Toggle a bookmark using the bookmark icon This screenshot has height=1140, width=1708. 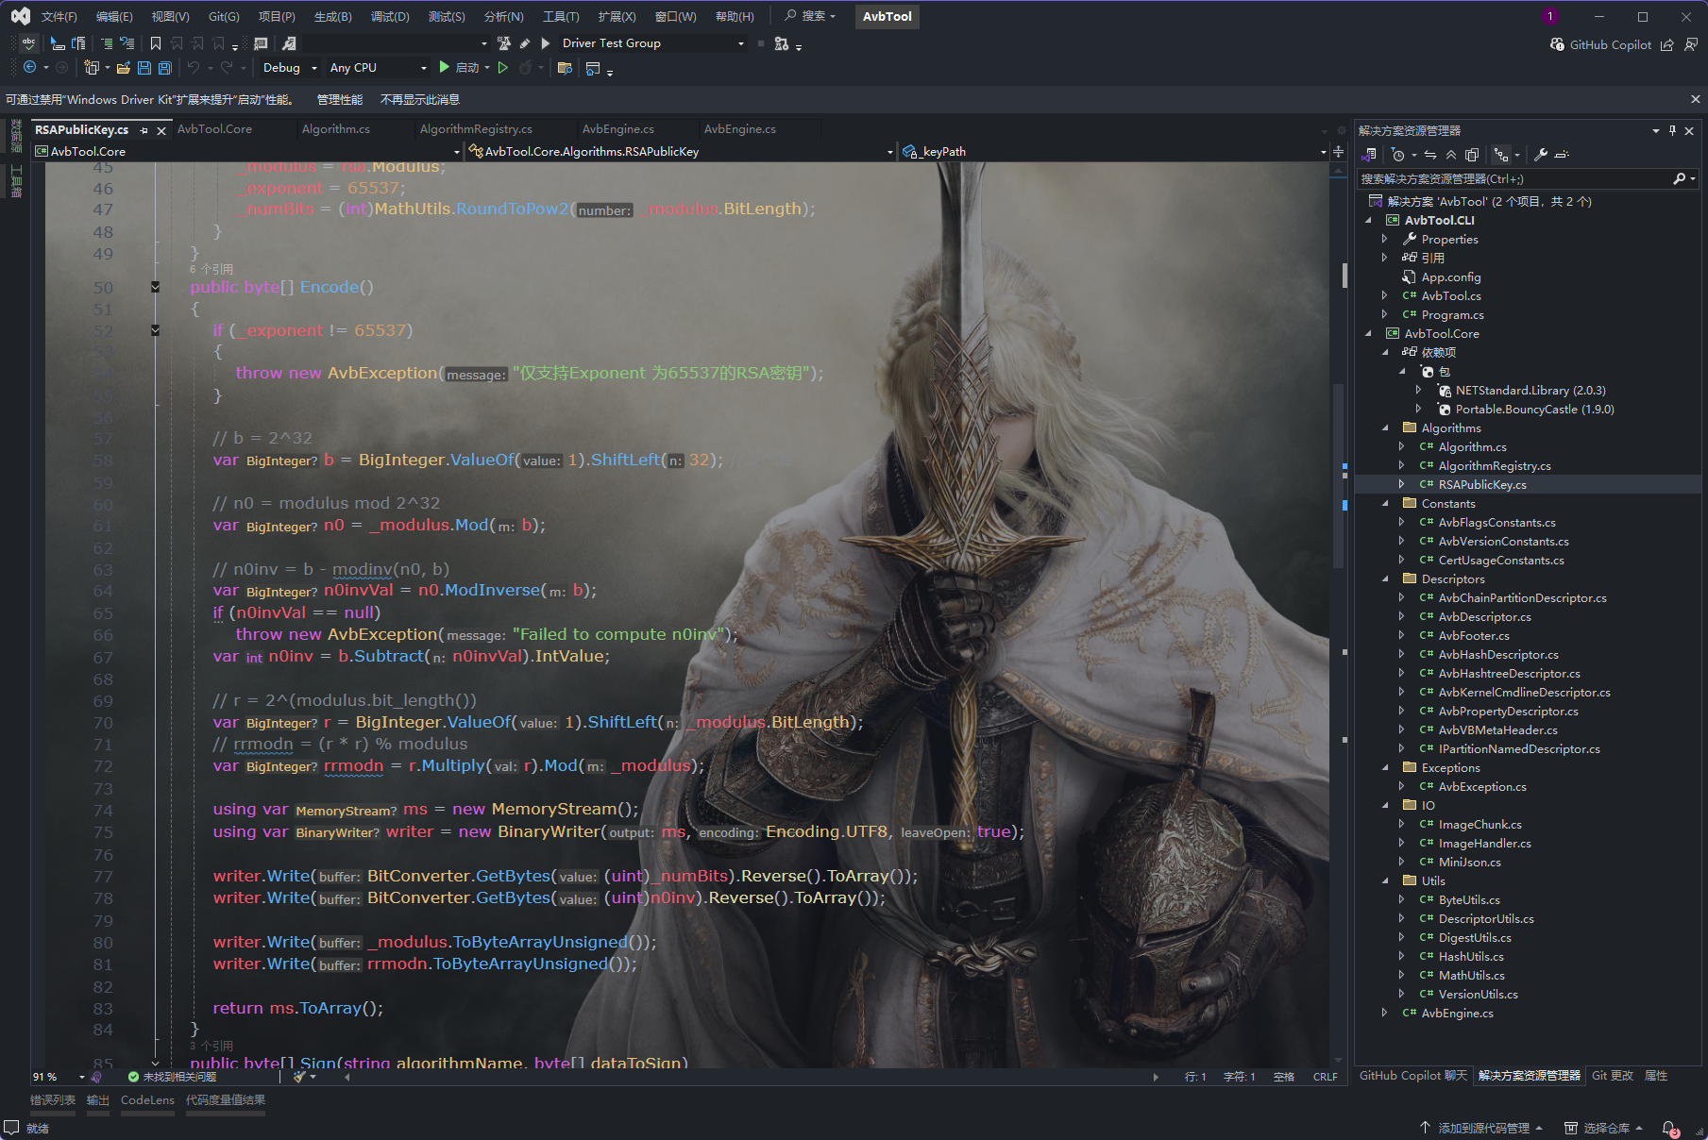pos(155,43)
